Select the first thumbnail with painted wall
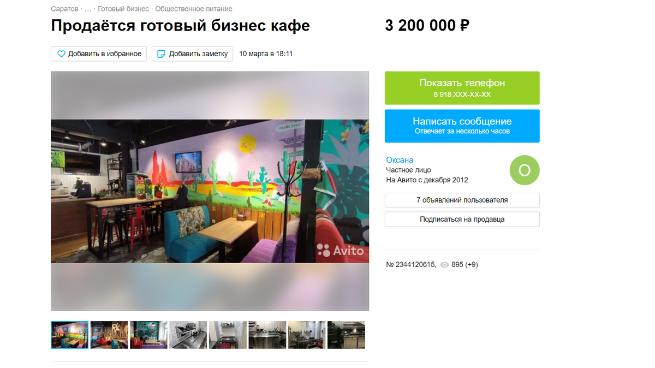Image resolution: width=655 pixels, height=368 pixels. point(69,335)
